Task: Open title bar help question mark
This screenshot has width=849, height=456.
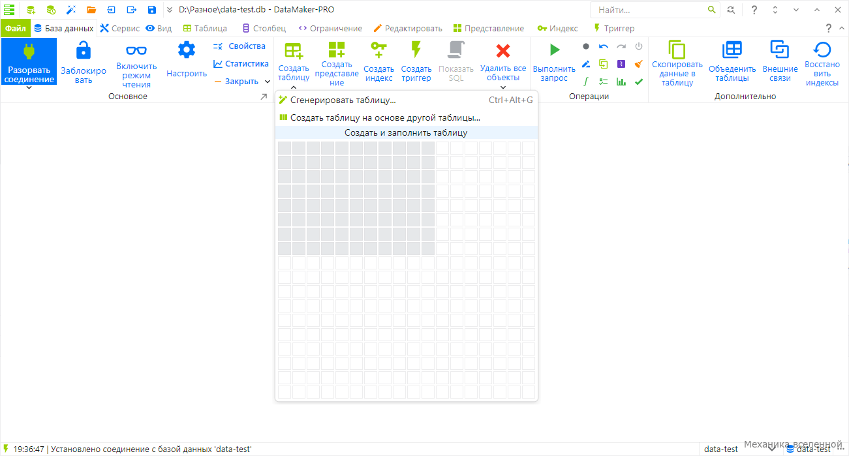Action: [754, 10]
